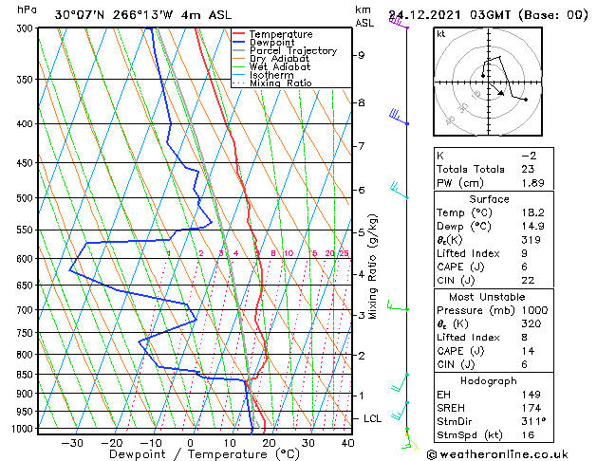Click the surface Temp value 18.2
The height and width of the screenshot is (461, 597).
click(x=532, y=212)
